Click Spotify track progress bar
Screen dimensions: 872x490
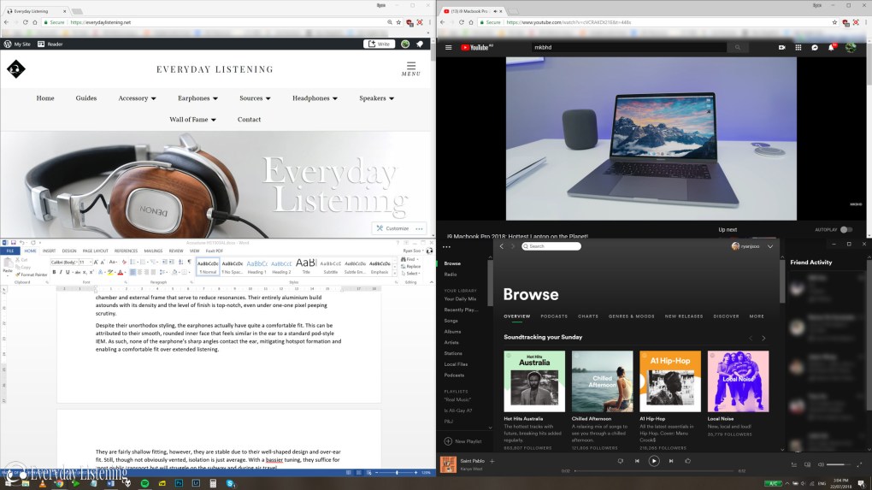653,471
